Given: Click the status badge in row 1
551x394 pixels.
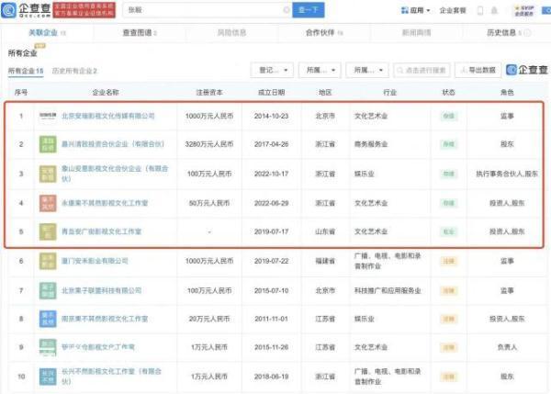Looking at the screenshot, I should point(449,116).
